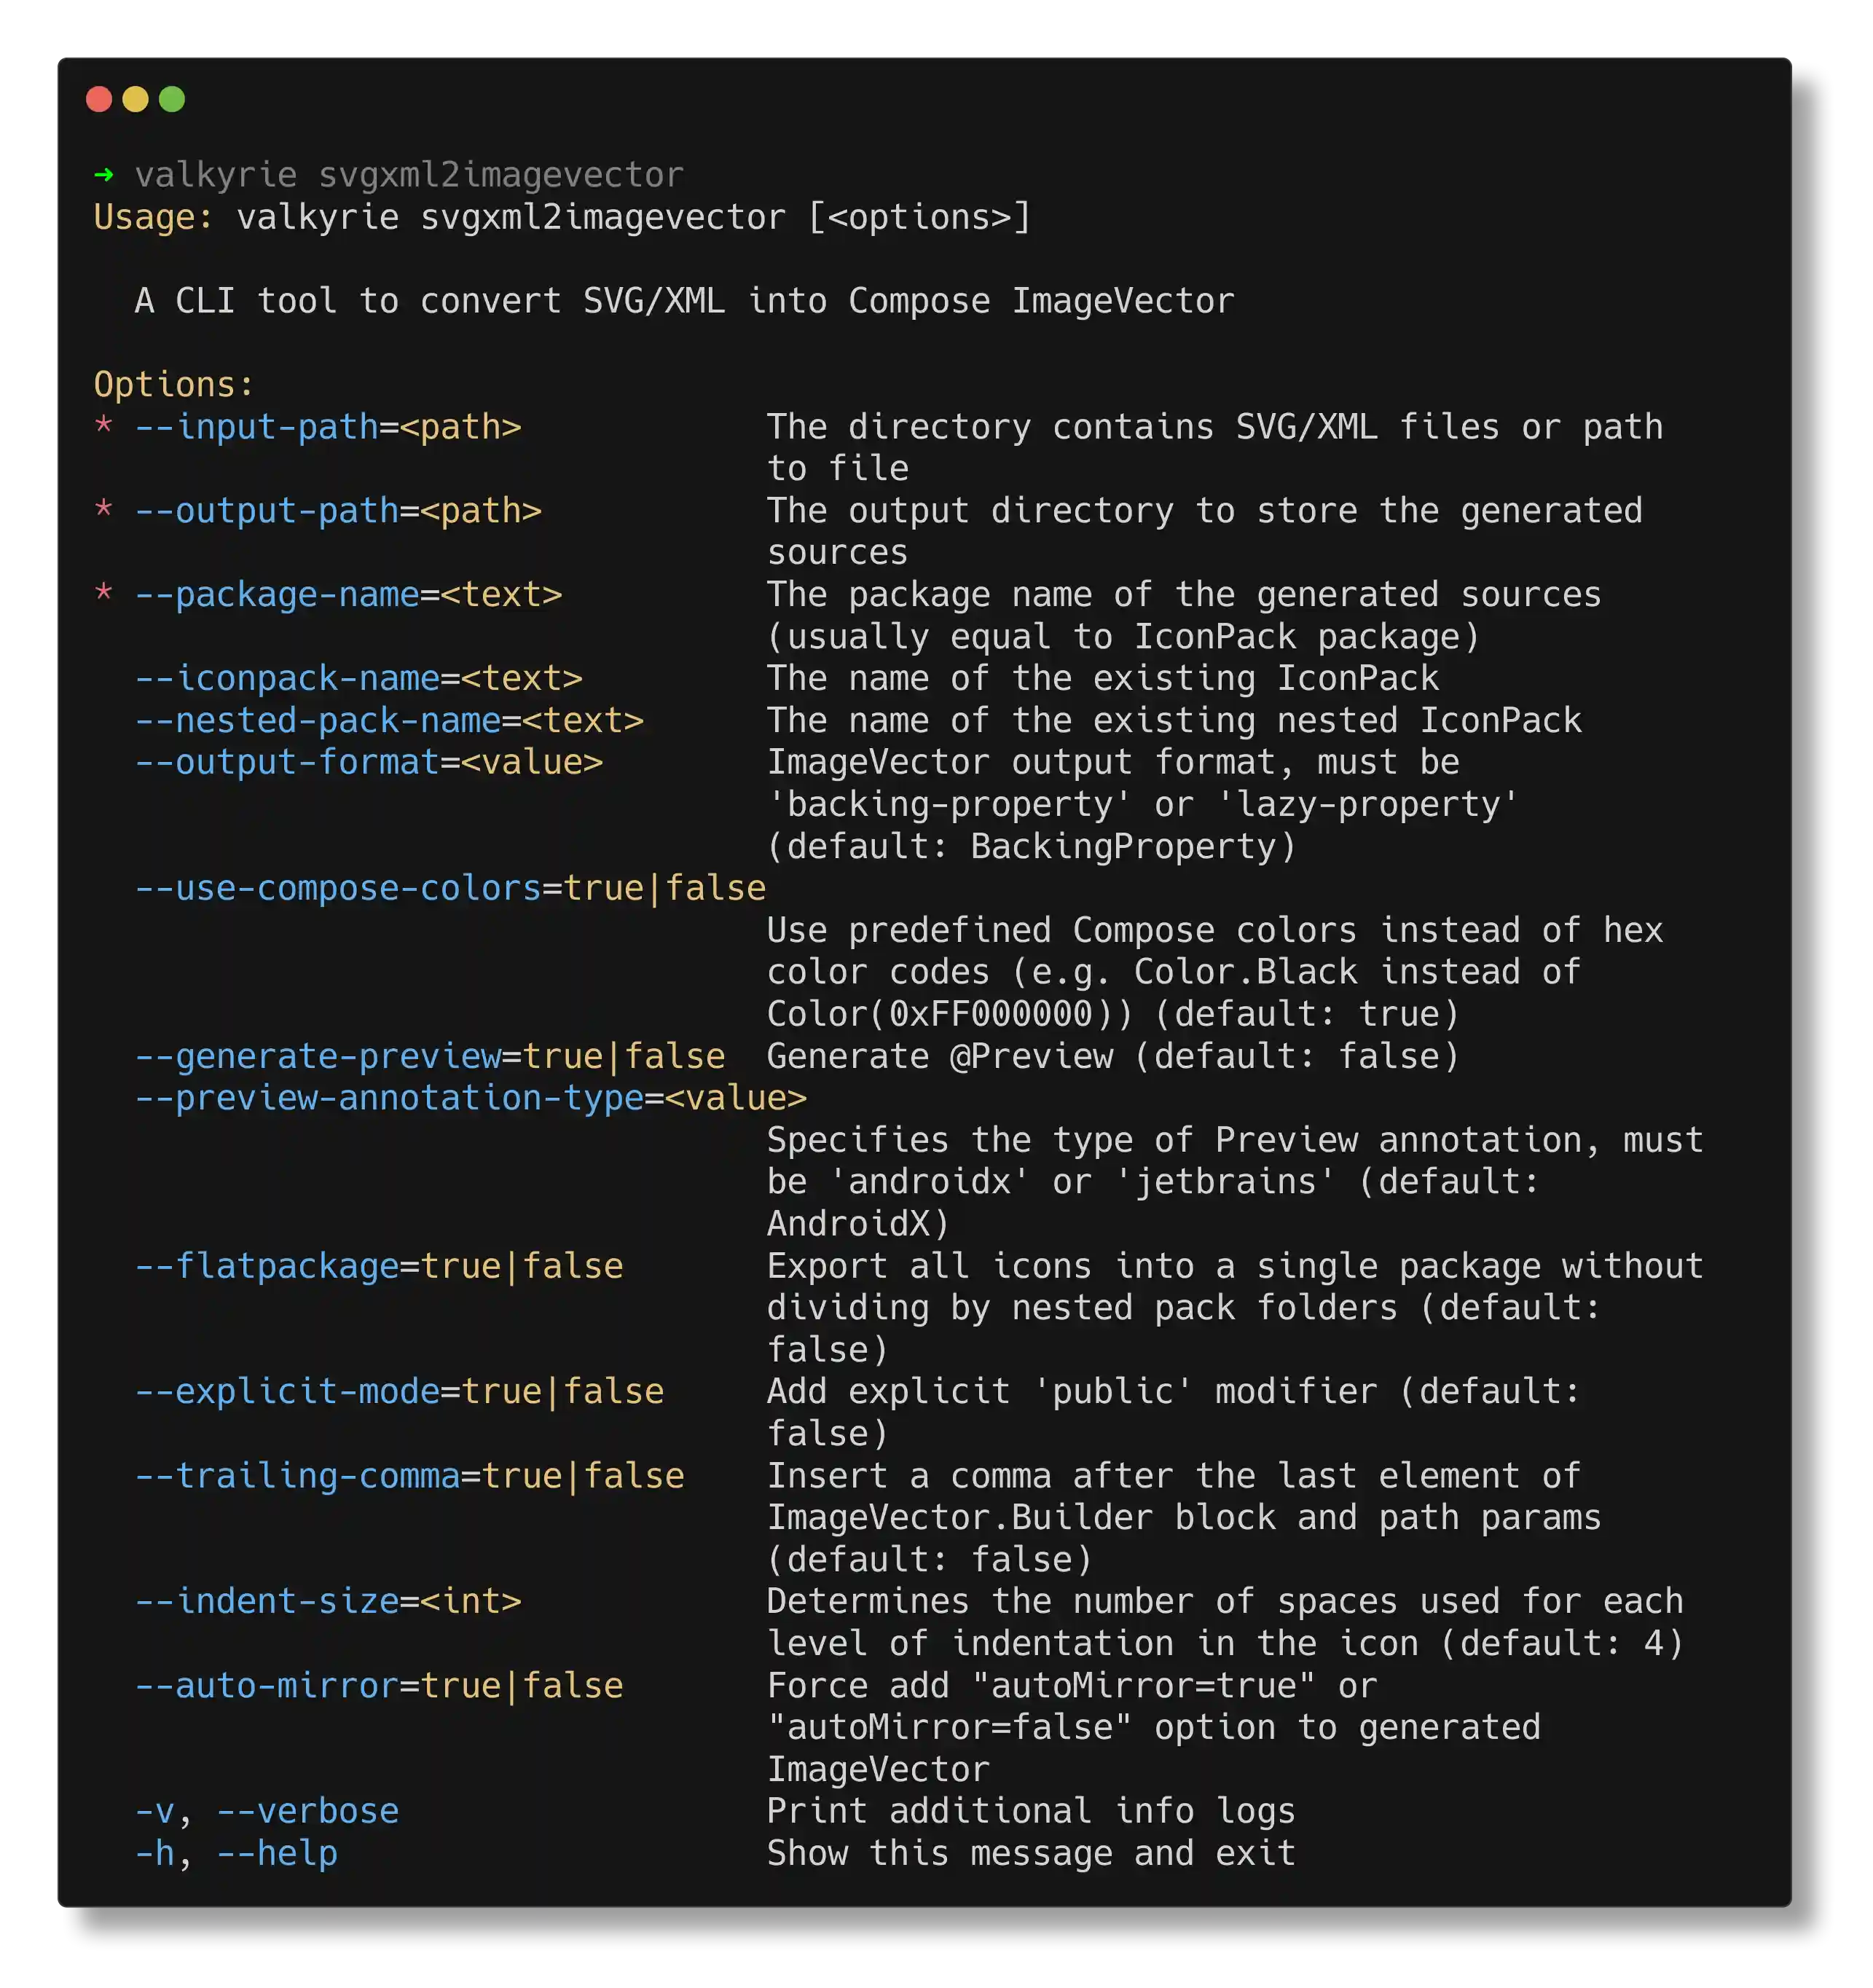Click the red asterisk beside --output-path
This screenshot has width=1873, height=1988.
(x=103, y=509)
